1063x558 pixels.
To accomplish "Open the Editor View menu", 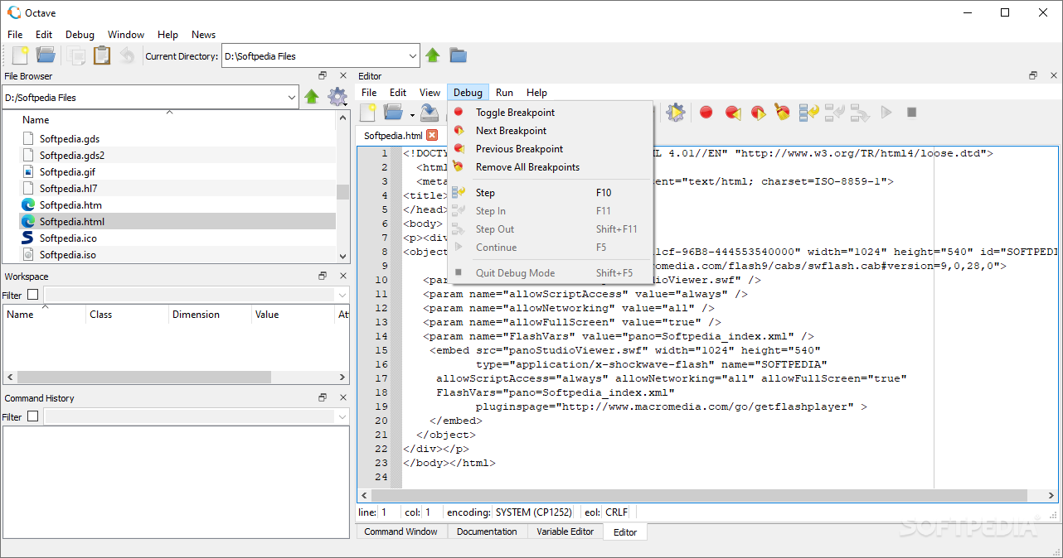I will click(430, 93).
